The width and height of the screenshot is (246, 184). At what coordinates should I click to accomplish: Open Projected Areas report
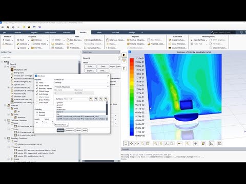(x=156, y=44)
